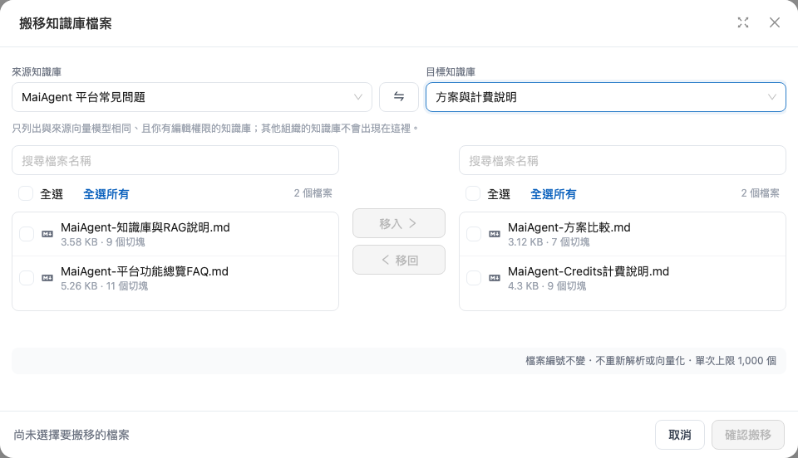Focus the target 搜尋檔案名稱 search field
The height and width of the screenshot is (458, 798).
click(x=623, y=160)
